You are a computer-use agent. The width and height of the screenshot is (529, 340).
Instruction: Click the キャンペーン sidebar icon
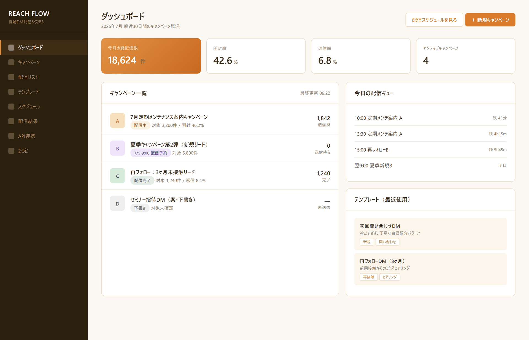(x=11, y=62)
